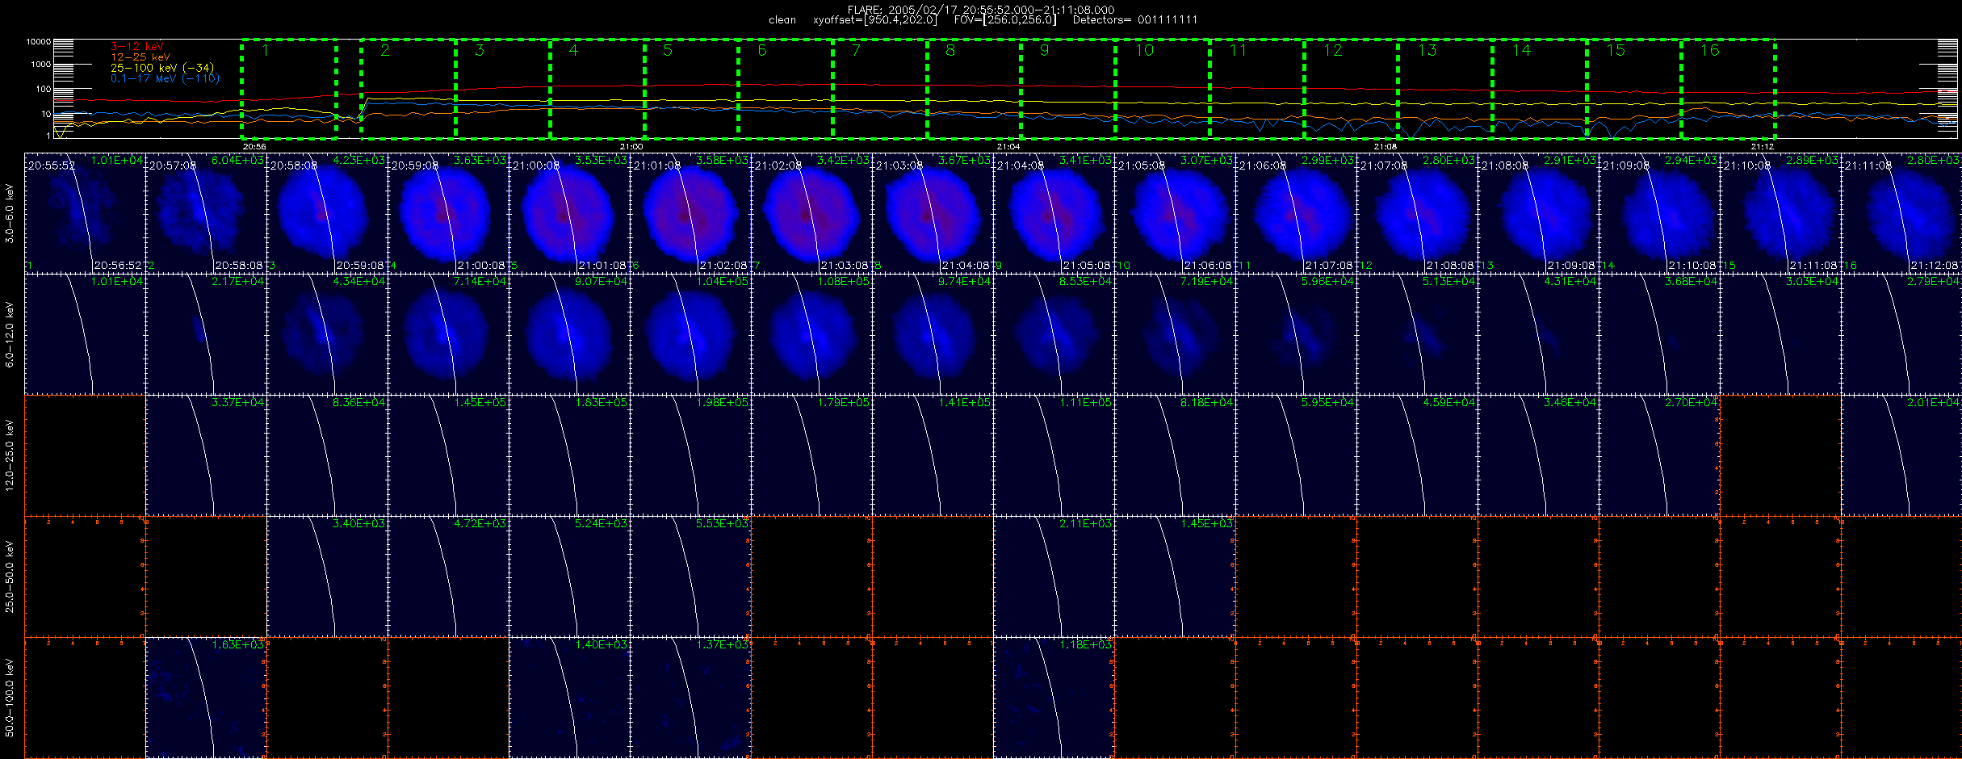Click the 6.04E+03 peak value label

click(x=238, y=161)
